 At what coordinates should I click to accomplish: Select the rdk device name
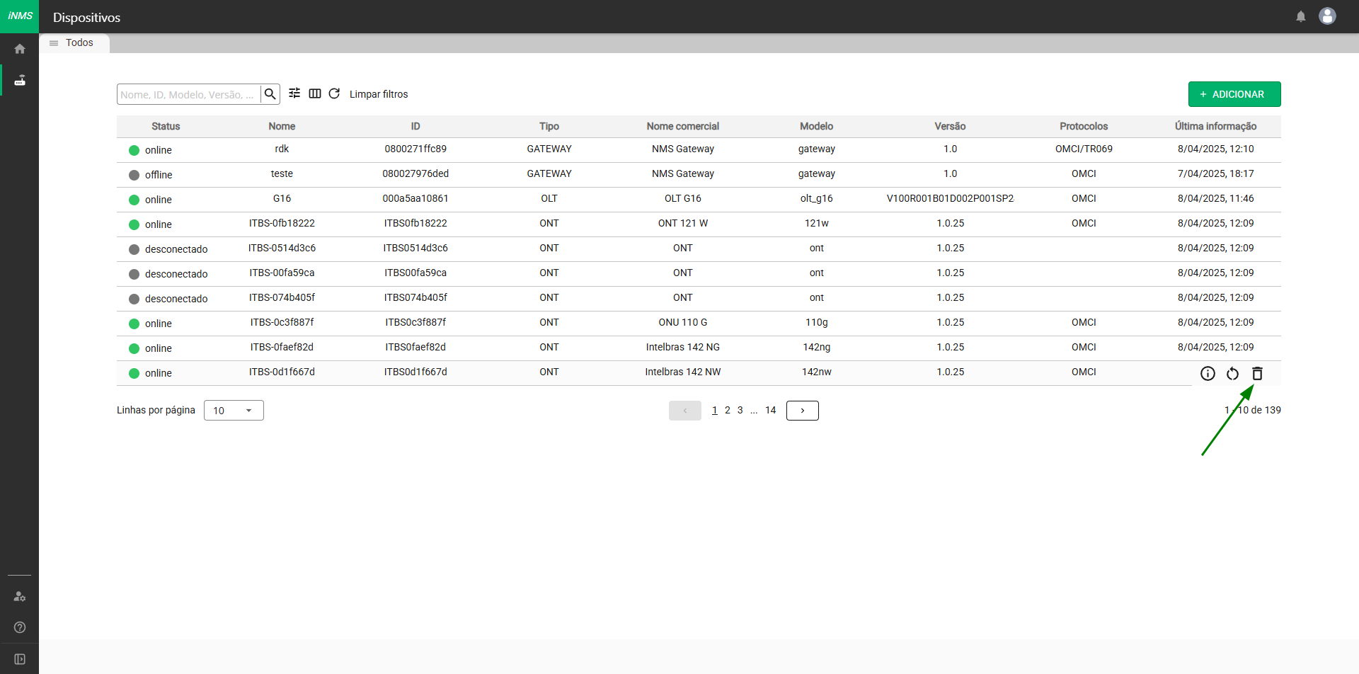(282, 149)
